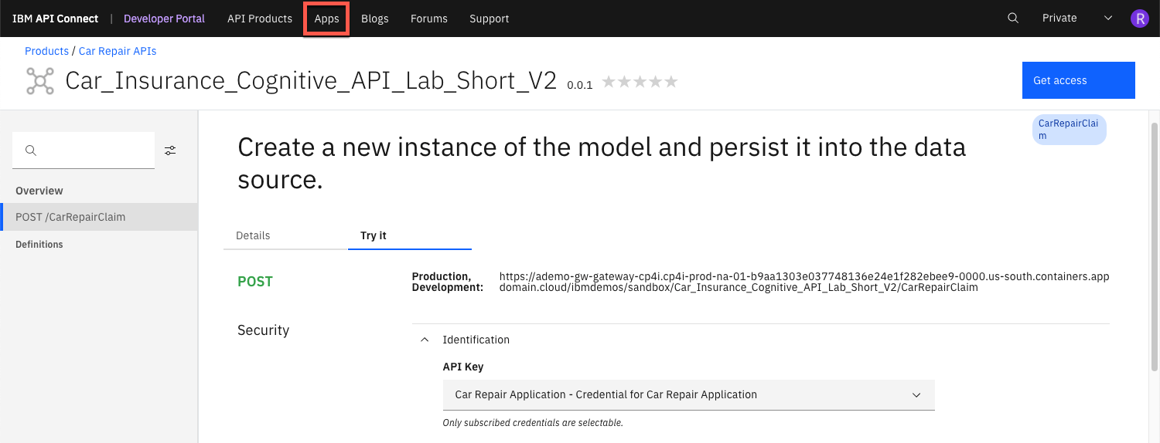This screenshot has width=1160, height=443.
Task: Click the CarRepairClaim tag
Action: (1069, 130)
